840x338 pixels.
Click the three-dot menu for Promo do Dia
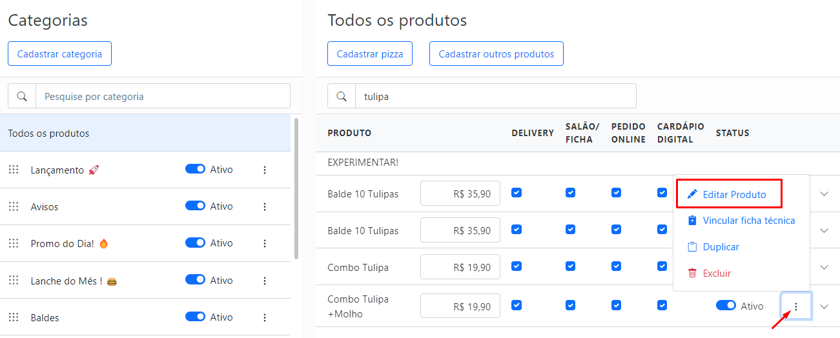[x=264, y=243]
